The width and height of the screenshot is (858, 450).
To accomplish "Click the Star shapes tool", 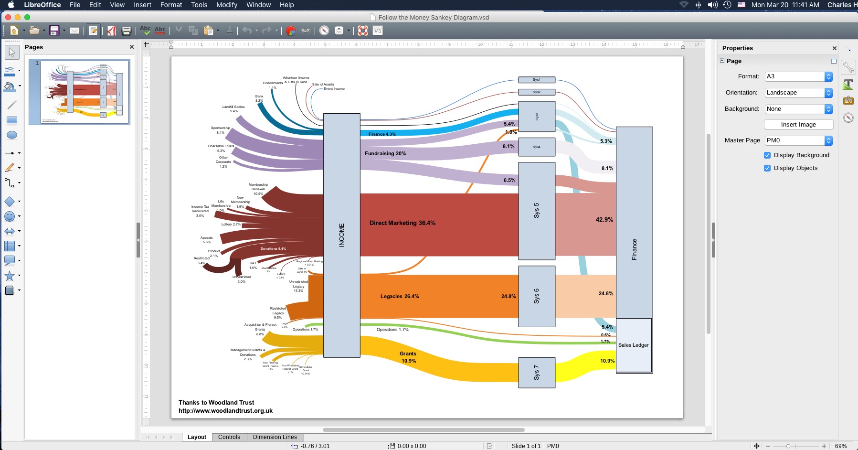I will [10, 276].
